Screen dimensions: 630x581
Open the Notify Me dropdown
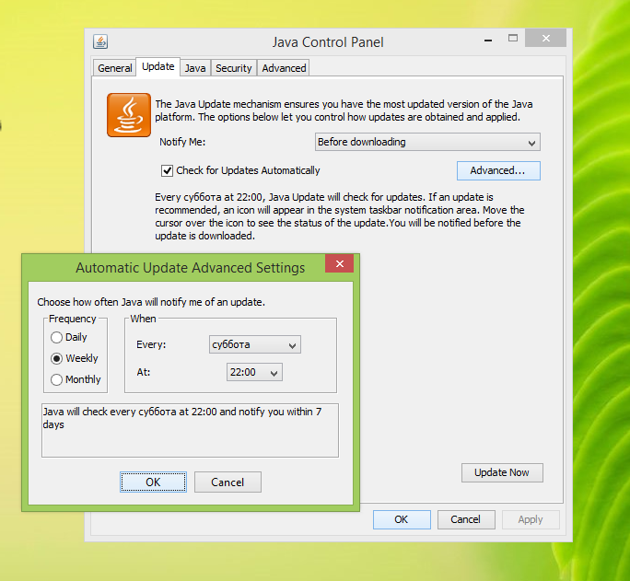click(x=427, y=142)
